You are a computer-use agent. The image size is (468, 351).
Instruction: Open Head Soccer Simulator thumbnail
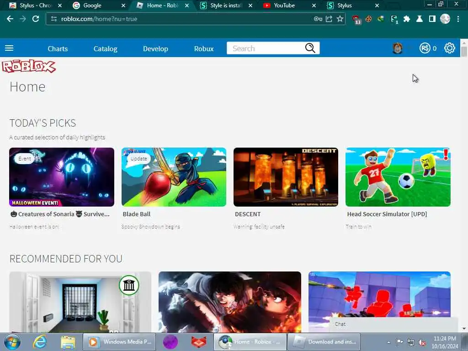[x=398, y=177]
